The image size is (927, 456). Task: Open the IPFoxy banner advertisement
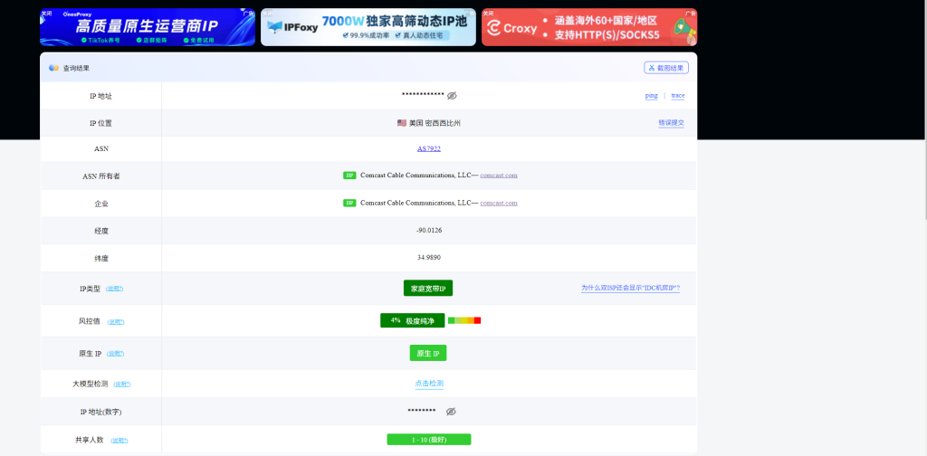368,28
